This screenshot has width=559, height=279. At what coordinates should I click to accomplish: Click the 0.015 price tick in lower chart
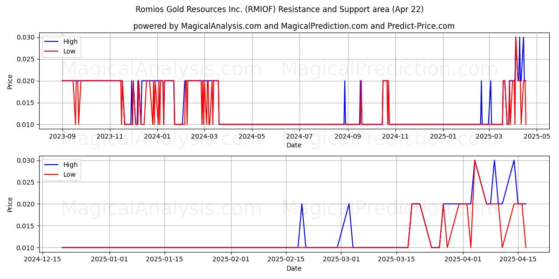pyautogui.click(x=27, y=226)
